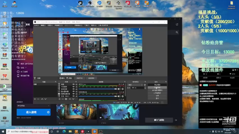Remove the selected scene with the minus icon in Scenes panel

point(38,99)
